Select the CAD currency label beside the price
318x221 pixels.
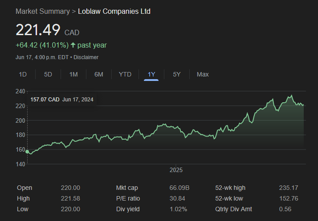pos(72,32)
